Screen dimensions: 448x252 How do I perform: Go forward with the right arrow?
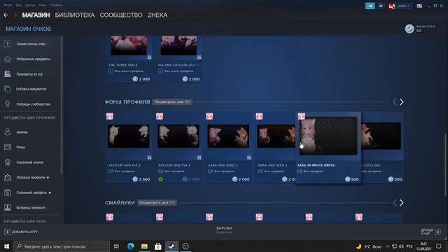click(x=15, y=15)
